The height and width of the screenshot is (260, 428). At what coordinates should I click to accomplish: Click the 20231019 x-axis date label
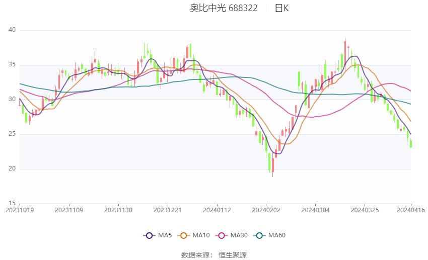point(20,210)
